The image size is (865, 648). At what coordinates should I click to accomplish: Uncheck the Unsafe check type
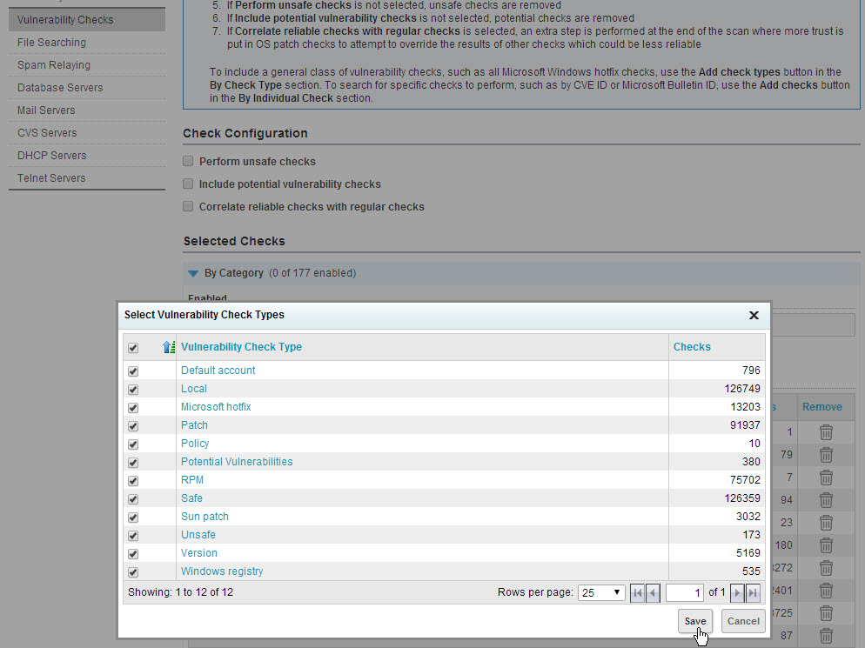(133, 535)
